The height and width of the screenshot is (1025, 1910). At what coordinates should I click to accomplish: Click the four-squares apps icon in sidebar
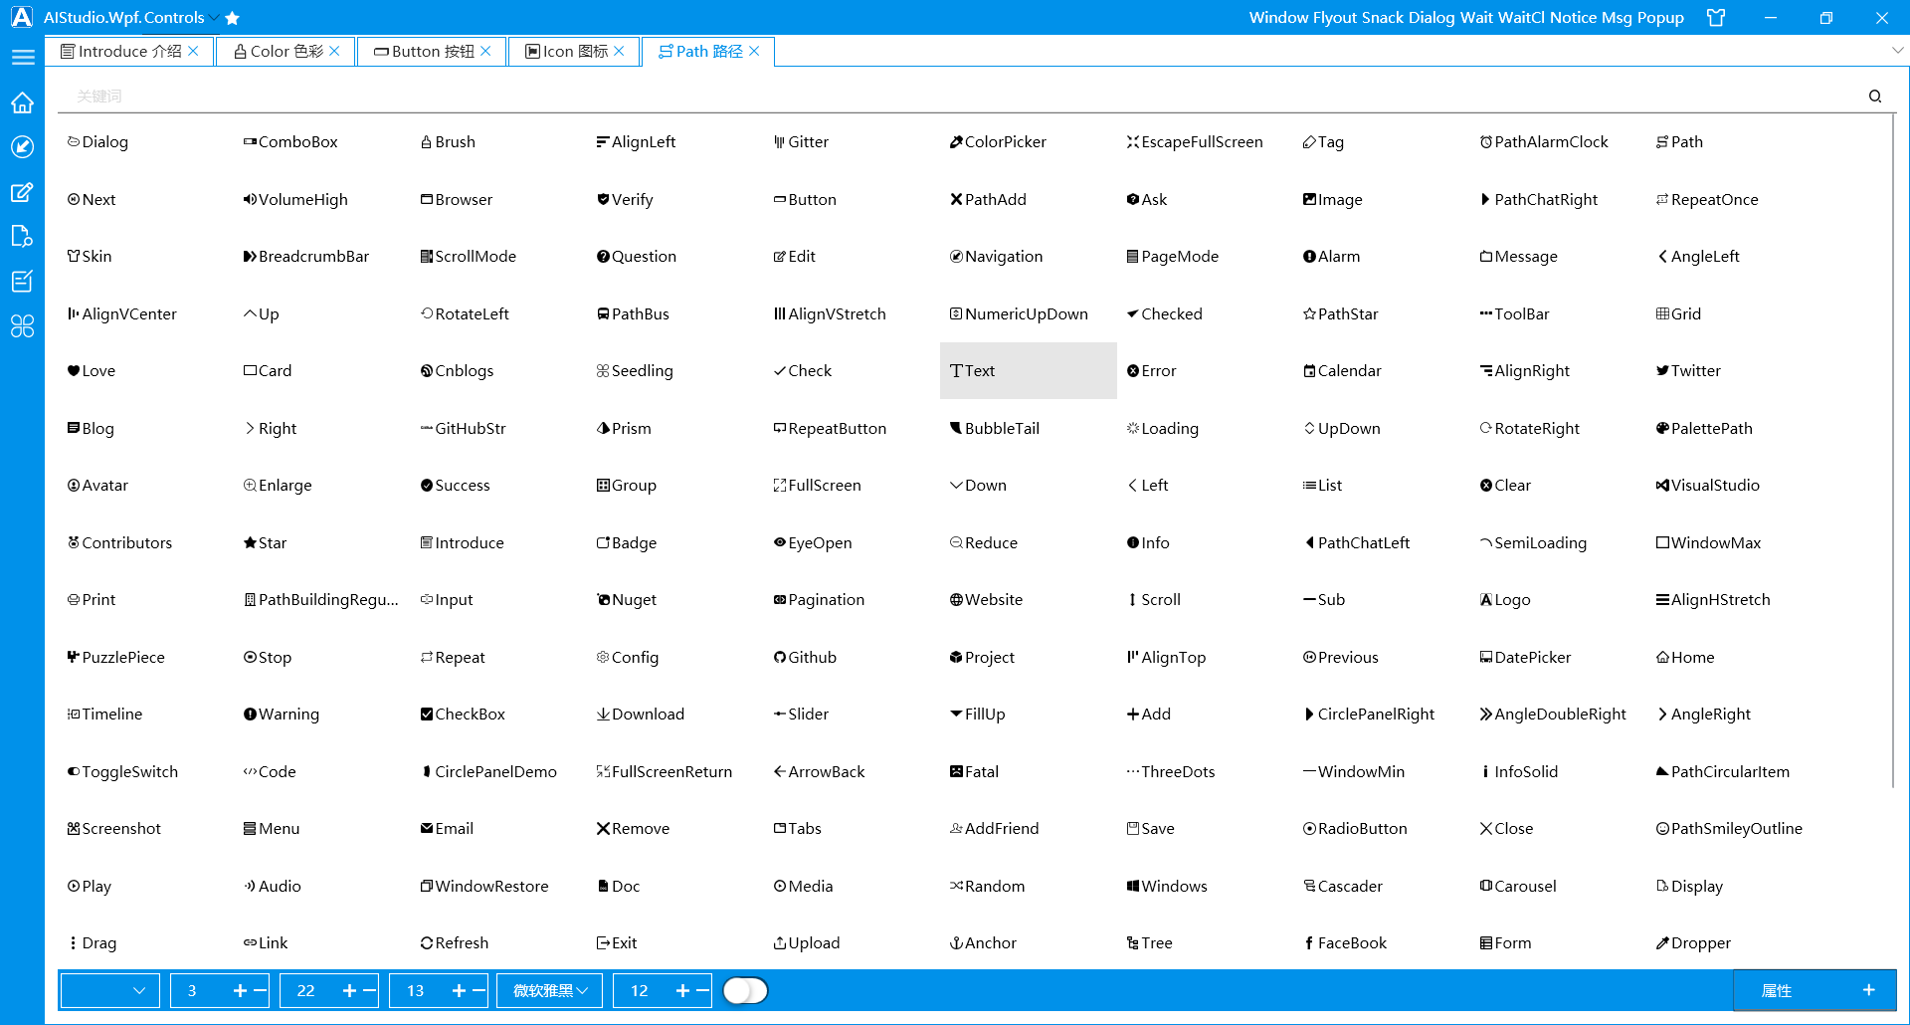coord(22,325)
